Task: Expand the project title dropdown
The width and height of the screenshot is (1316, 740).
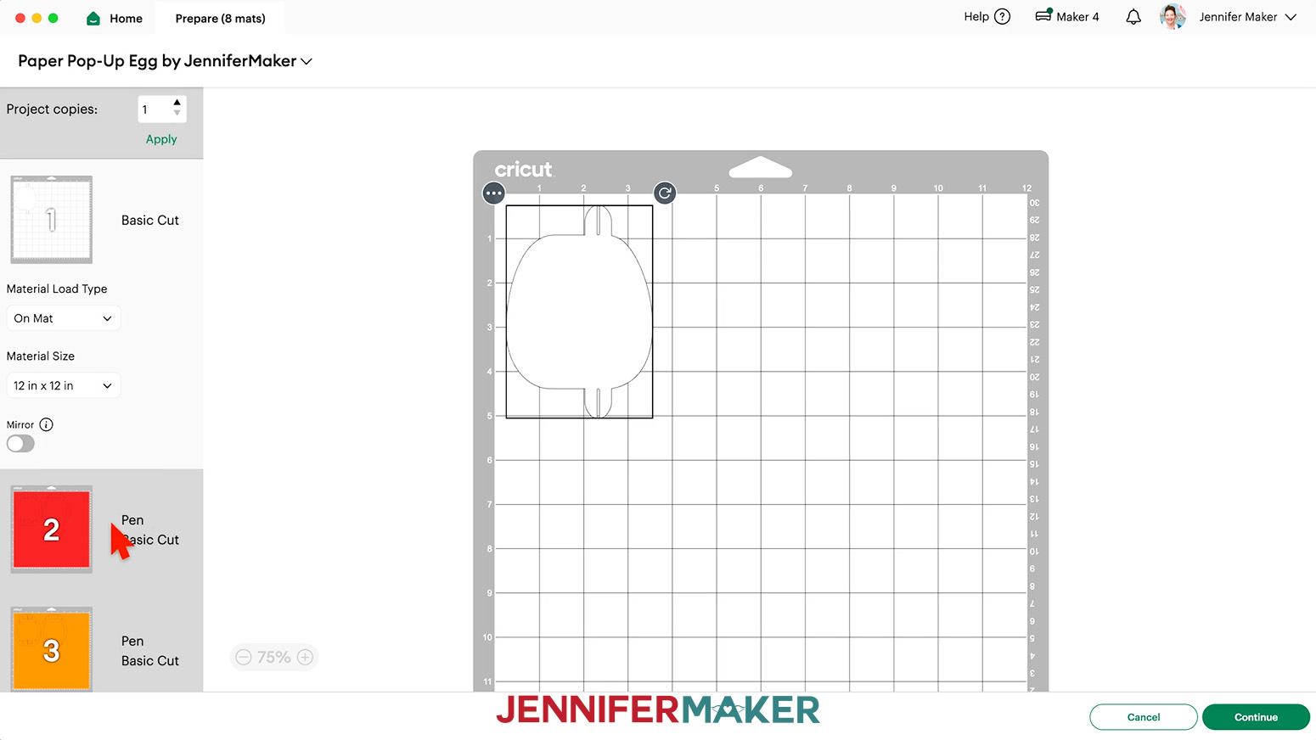Action: click(307, 61)
